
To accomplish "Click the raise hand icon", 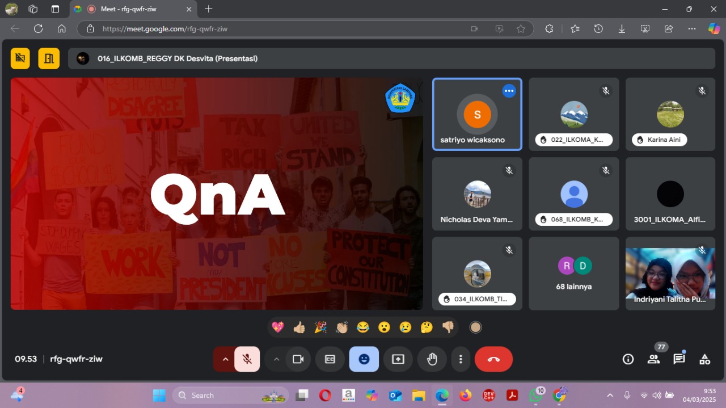I will (432, 359).
